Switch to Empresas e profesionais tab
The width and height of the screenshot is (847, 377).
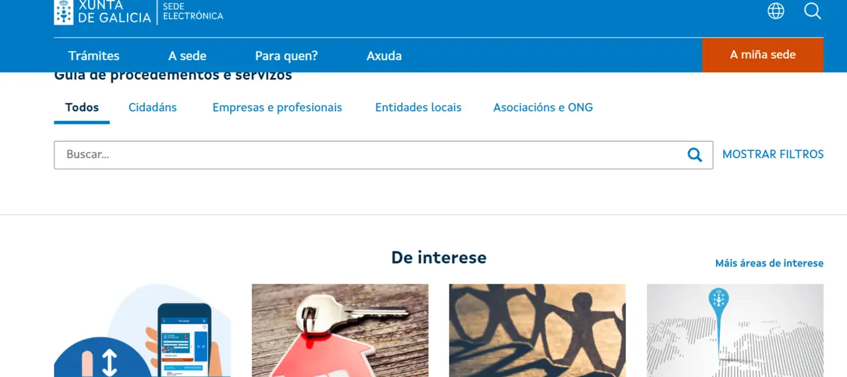tap(277, 107)
